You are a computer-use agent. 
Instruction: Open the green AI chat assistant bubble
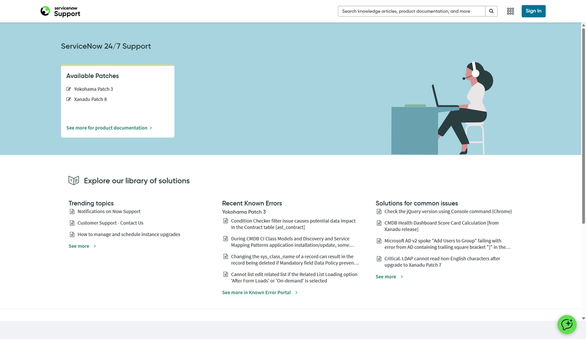click(567, 324)
